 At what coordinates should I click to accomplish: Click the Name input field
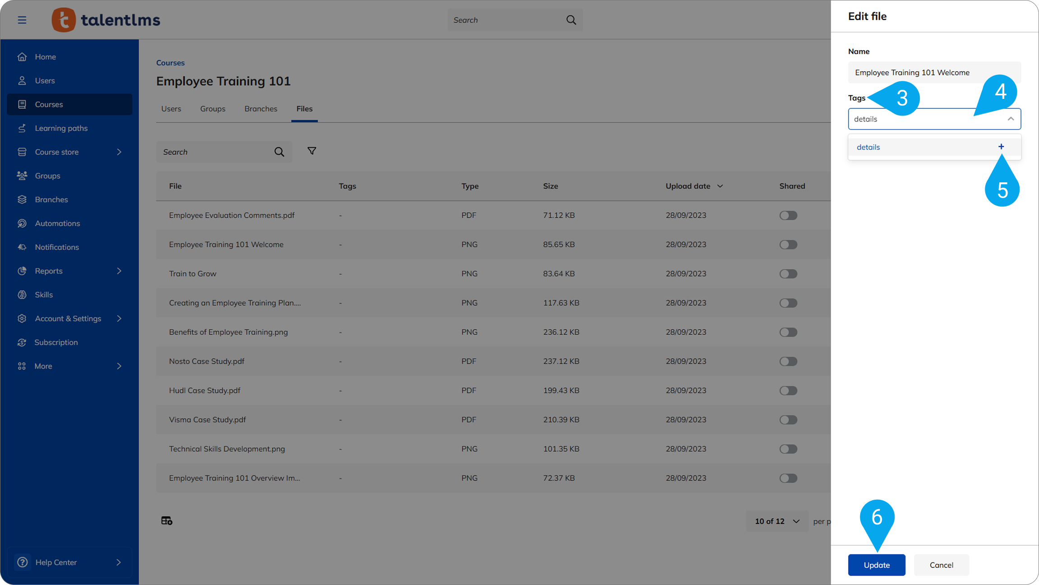pos(934,73)
